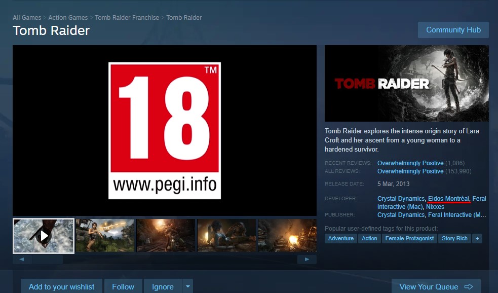Open publisher Crystal Dynamics link
Image resolution: width=498 pixels, height=293 pixels.
click(401, 215)
